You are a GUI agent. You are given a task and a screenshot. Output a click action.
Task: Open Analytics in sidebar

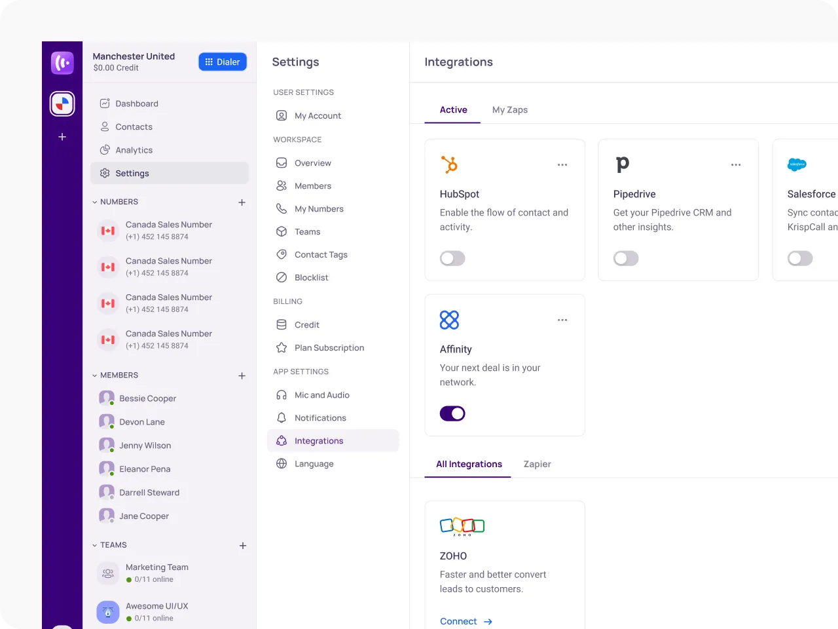pyautogui.click(x=170, y=150)
